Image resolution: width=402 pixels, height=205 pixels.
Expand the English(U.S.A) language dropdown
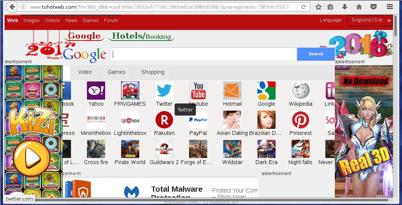click(370, 20)
